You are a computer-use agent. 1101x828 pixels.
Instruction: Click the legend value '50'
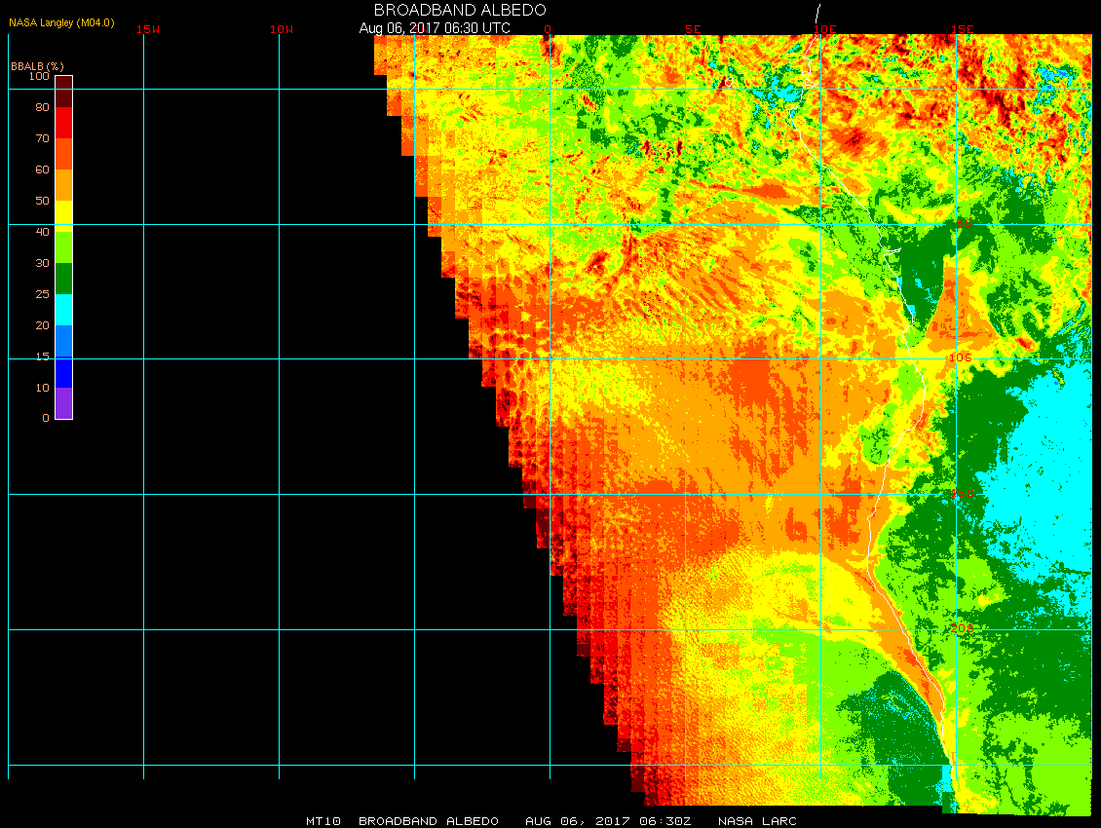pyautogui.click(x=43, y=201)
